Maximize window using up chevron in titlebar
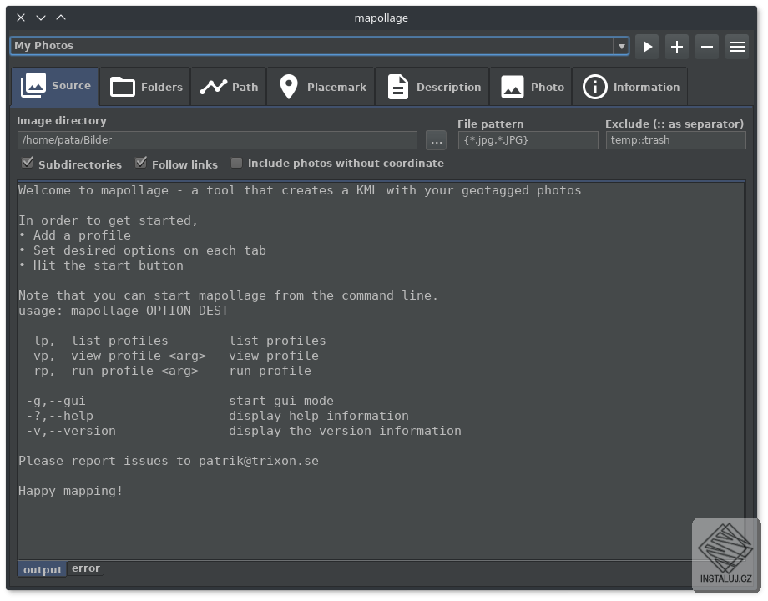Screen dimensions: 768x601 (61, 18)
